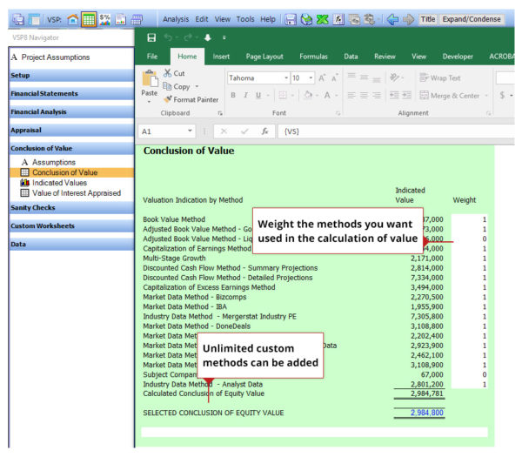The image size is (522, 457).
Task: Select Indicated Values in navigator tree
Action: [x=59, y=183]
